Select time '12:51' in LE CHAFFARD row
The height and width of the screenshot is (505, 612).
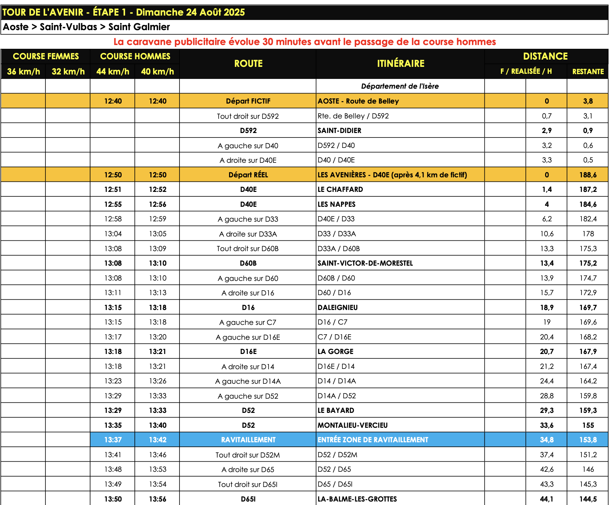[113, 189]
